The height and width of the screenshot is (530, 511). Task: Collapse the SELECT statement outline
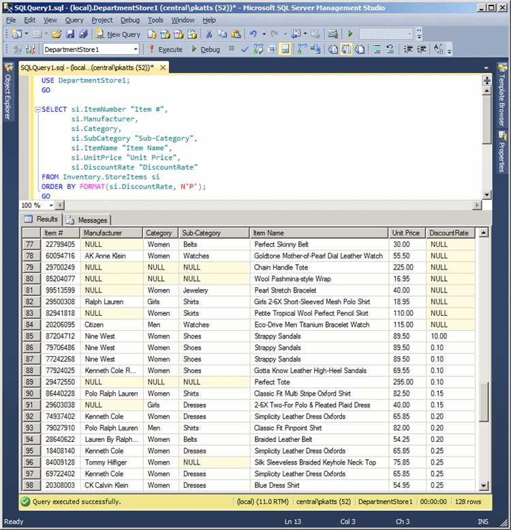[37, 110]
